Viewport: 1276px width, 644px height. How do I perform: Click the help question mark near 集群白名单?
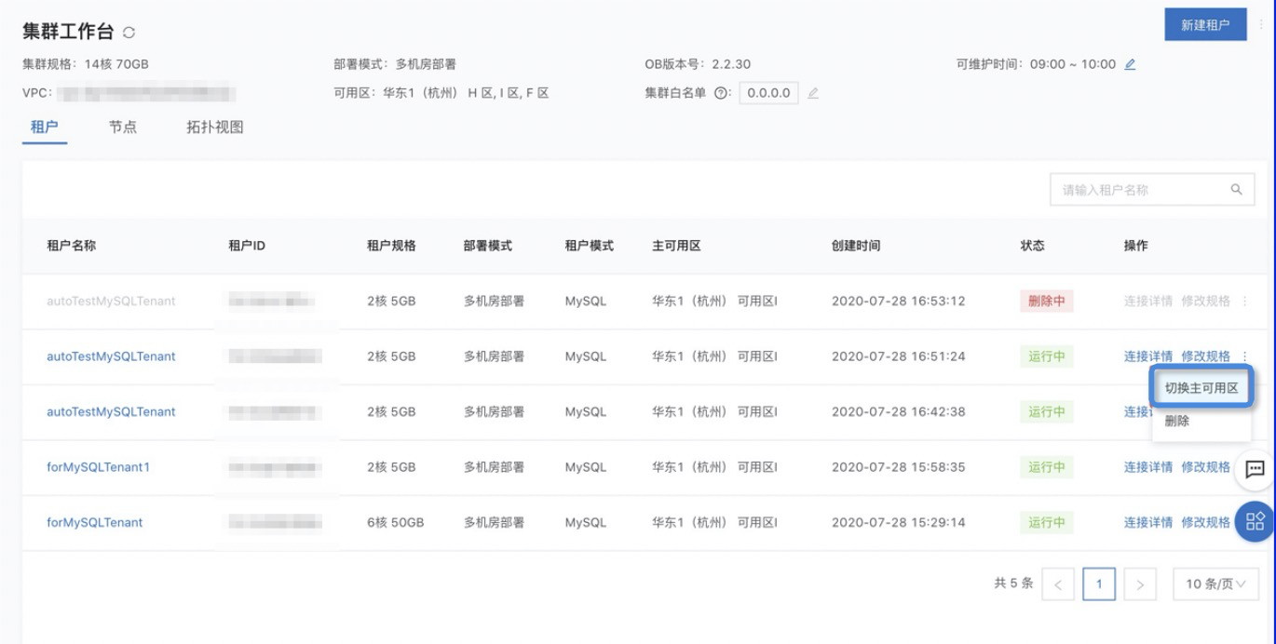[720, 93]
